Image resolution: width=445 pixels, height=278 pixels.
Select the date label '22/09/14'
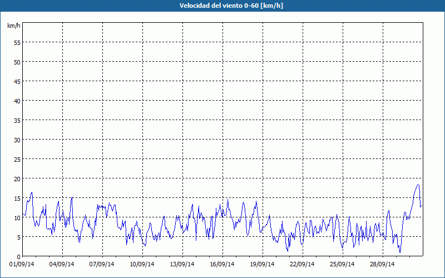coord(302,264)
